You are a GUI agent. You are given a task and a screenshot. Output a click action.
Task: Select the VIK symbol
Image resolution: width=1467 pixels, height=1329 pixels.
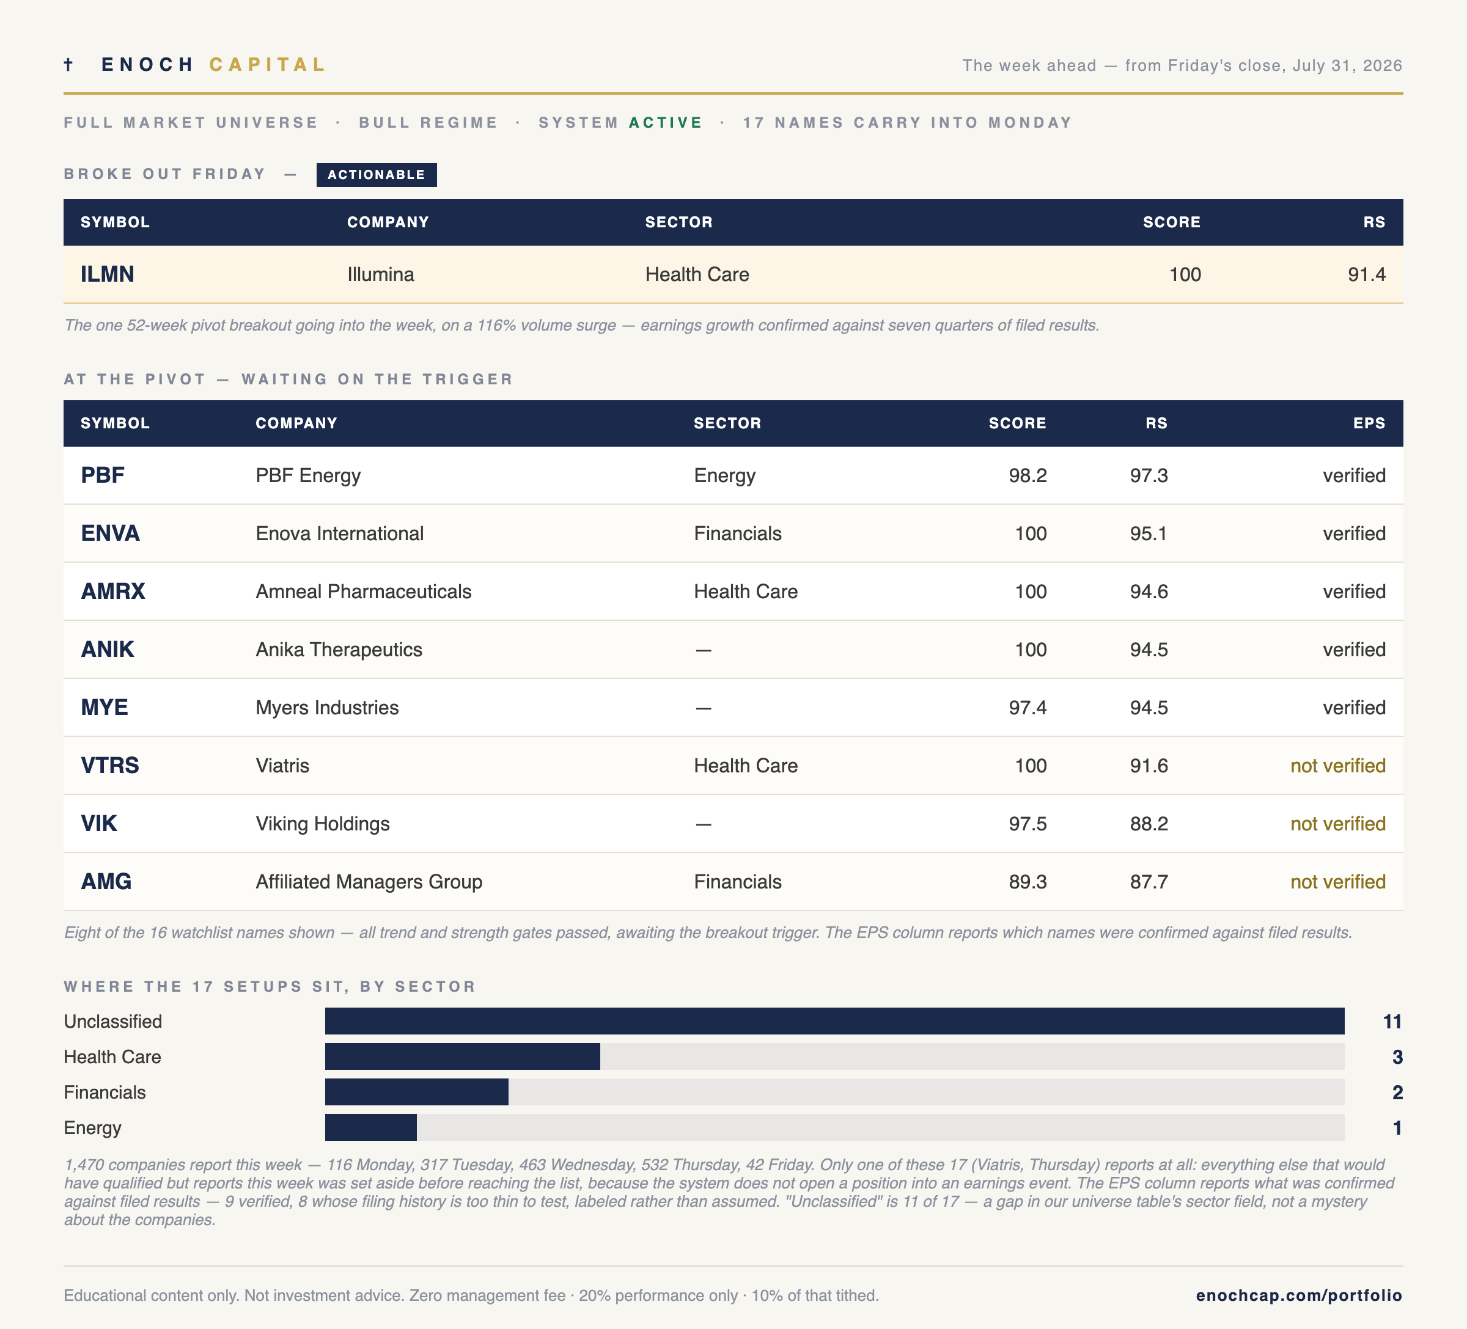pos(99,824)
